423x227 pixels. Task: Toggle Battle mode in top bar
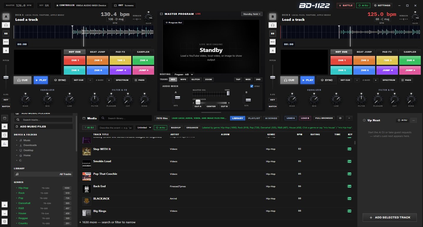point(345,5)
